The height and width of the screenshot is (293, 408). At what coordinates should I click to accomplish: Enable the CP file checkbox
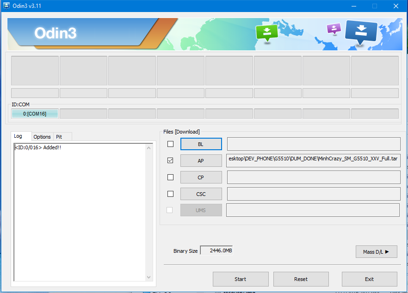pyautogui.click(x=170, y=177)
